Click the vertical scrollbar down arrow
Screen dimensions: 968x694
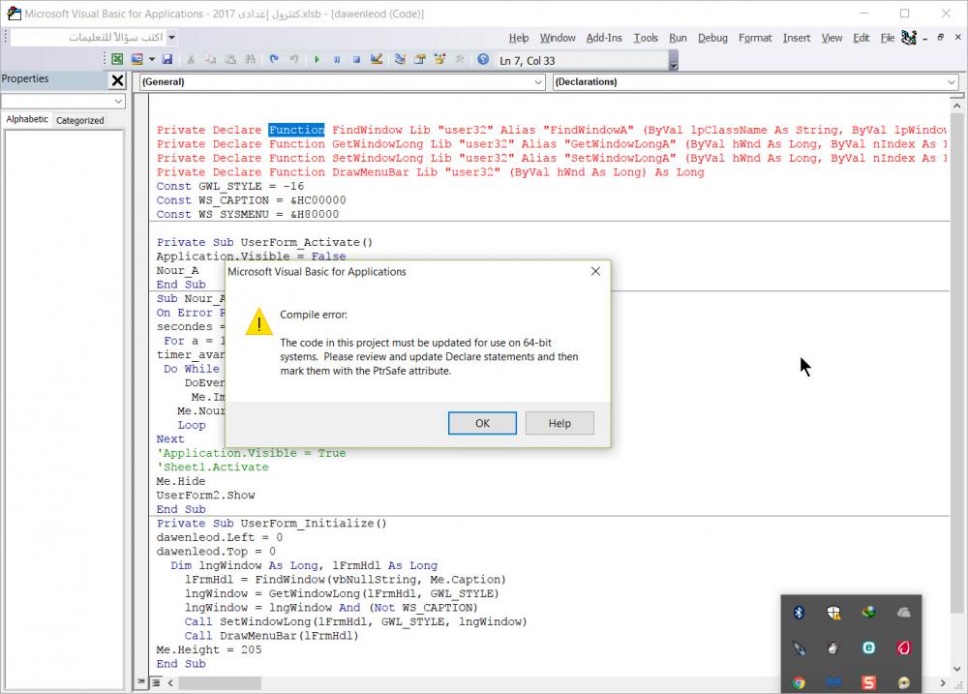tap(956, 669)
